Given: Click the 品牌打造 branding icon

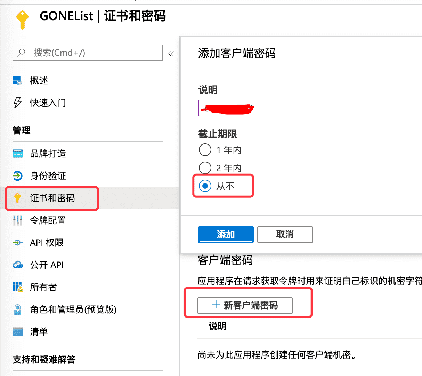Looking at the screenshot, I should [18, 154].
